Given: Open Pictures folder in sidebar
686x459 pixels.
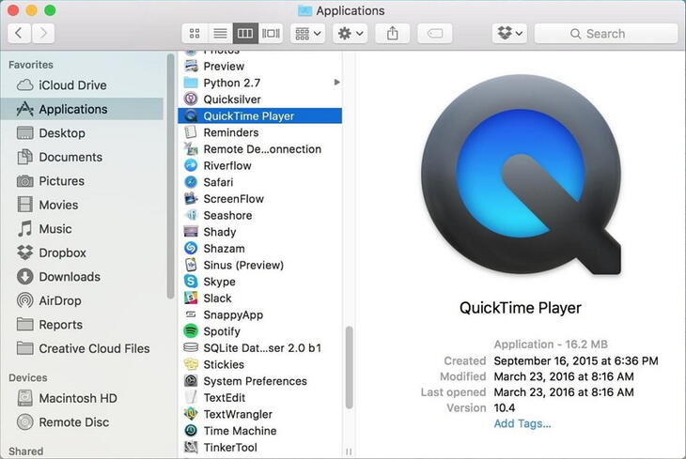Looking at the screenshot, I should (x=82, y=181).
